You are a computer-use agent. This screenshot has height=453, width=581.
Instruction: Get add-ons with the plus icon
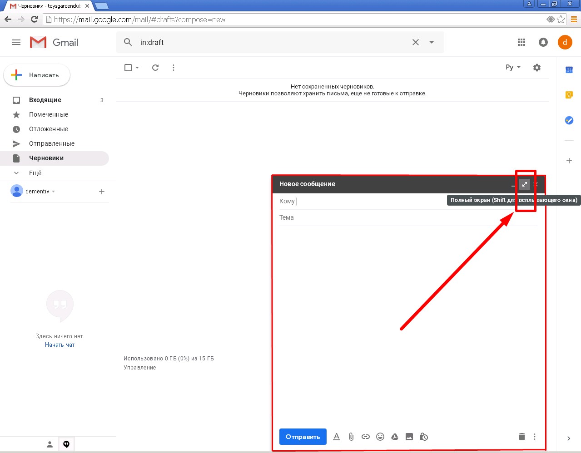point(569,161)
